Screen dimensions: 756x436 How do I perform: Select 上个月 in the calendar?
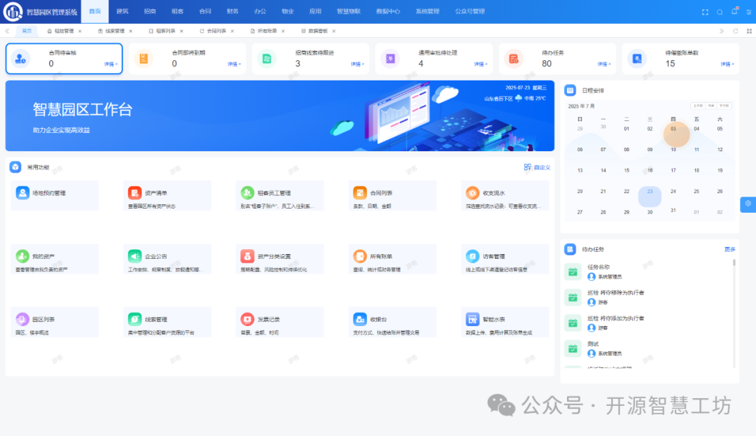(x=698, y=106)
